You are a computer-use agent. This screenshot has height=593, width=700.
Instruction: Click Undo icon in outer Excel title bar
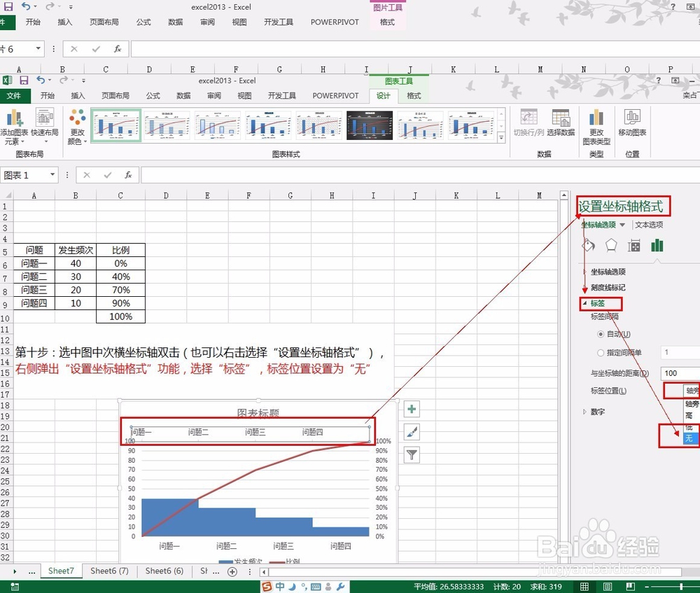pyautogui.click(x=27, y=6)
